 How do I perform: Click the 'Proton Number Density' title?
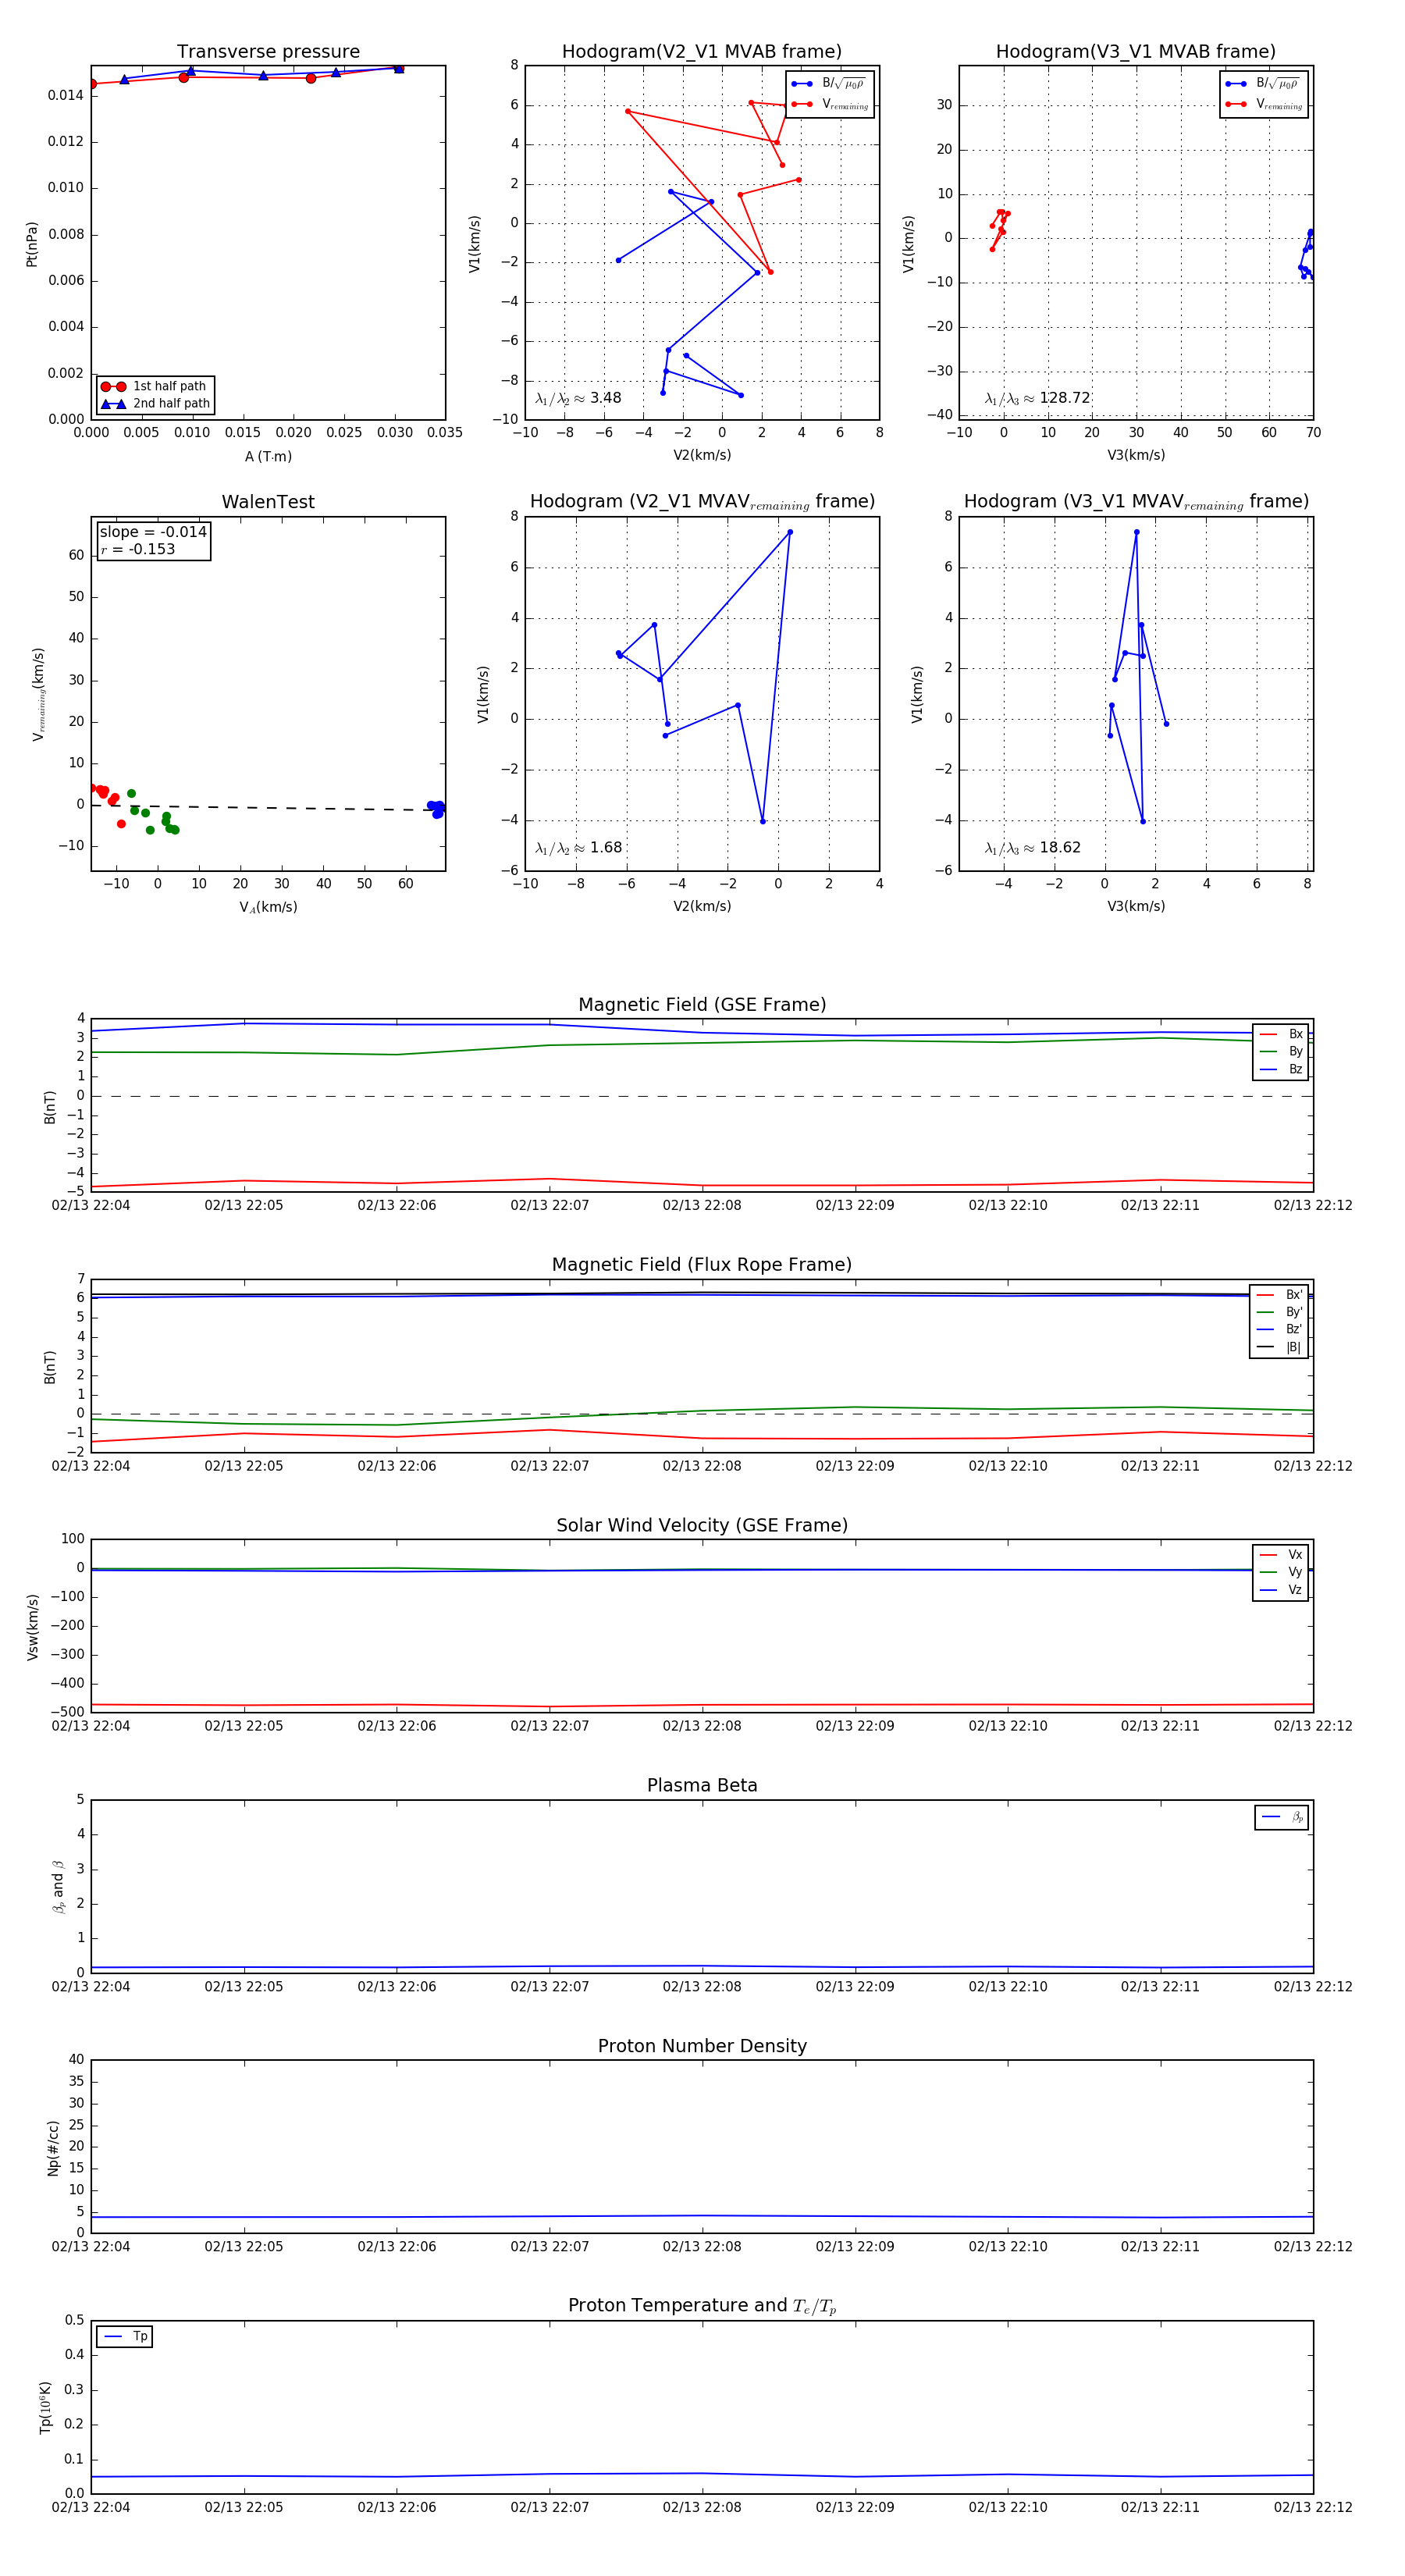[702, 2046]
